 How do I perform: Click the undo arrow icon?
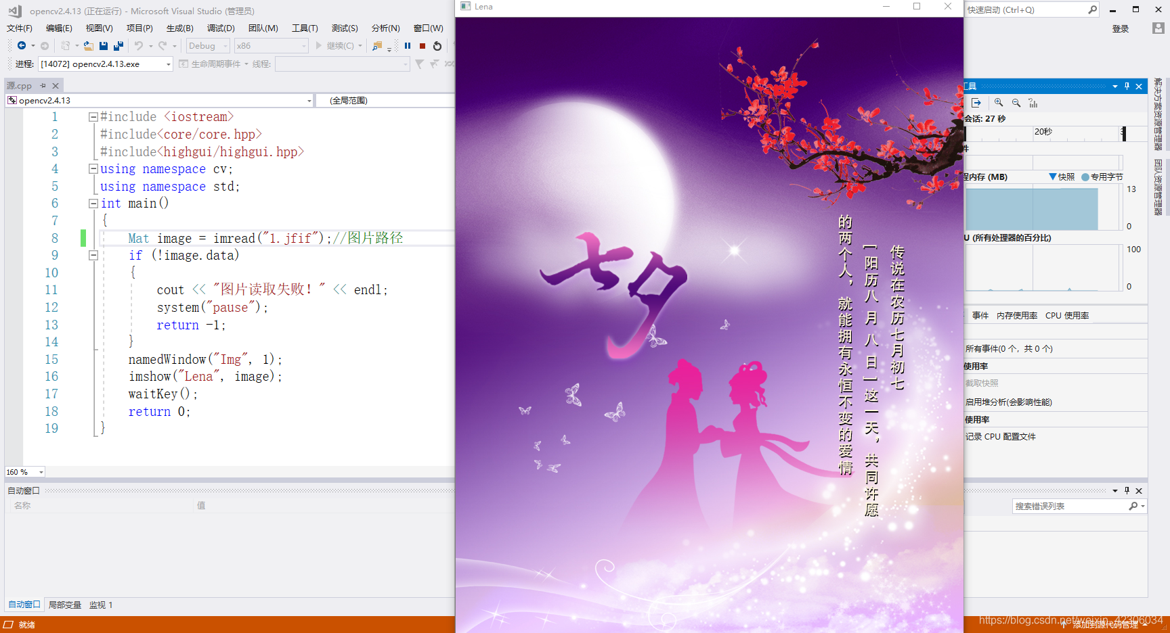pyautogui.click(x=139, y=45)
